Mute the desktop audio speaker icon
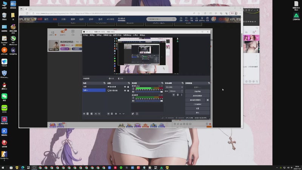Viewport: 302px width, 170px height. pyautogui.click(x=133, y=101)
